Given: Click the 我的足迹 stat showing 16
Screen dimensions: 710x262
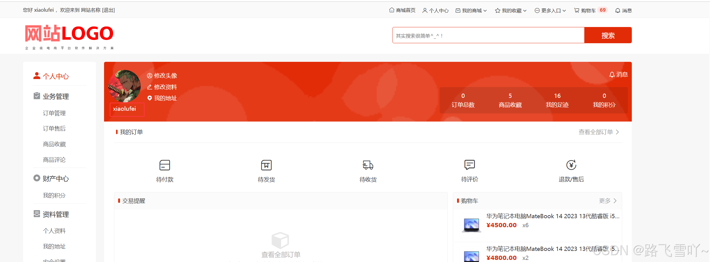Looking at the screenshot, I should pos(557,100).
